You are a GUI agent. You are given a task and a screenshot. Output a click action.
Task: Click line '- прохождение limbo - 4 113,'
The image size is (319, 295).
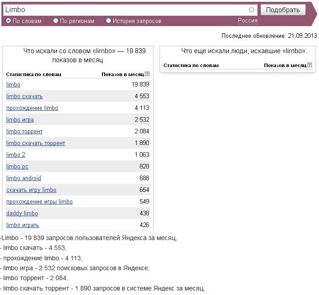41,258
